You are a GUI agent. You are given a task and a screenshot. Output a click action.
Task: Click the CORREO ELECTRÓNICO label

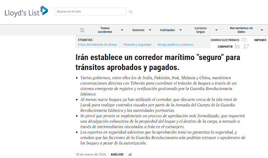(x=225, y=40)
